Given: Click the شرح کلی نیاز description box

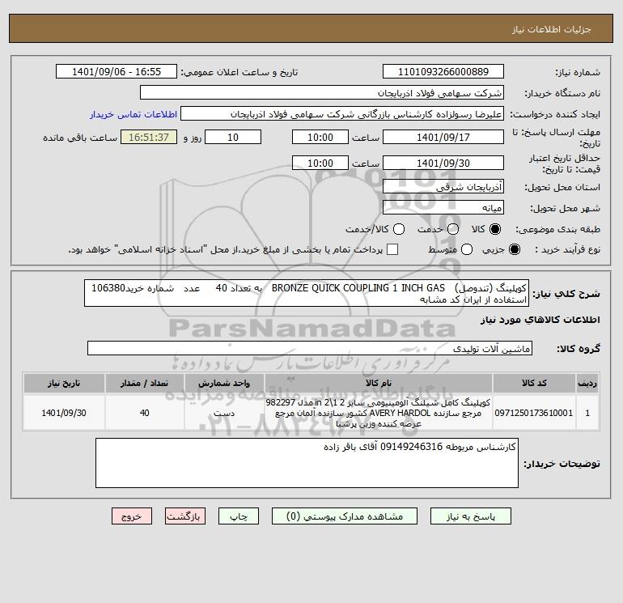Looking at the screenshot, I should pos(307,293).
